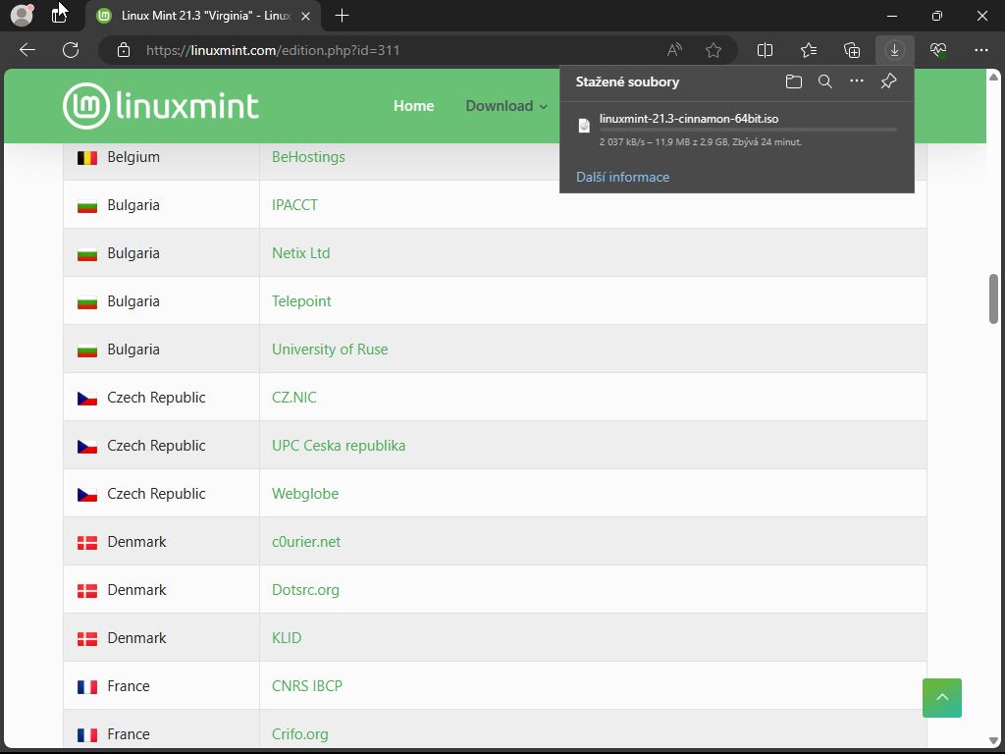
Task: Search downloads using the magnifier icon
Action: [x=825, y=81]
